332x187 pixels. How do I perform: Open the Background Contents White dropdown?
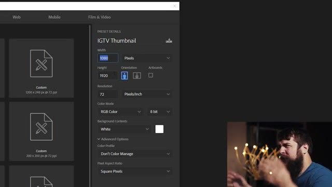[x=125, y=129]
